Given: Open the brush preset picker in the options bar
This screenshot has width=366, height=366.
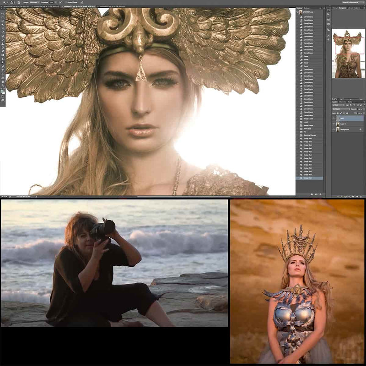Looking at the screenshot, I should [x=11, y=2].
